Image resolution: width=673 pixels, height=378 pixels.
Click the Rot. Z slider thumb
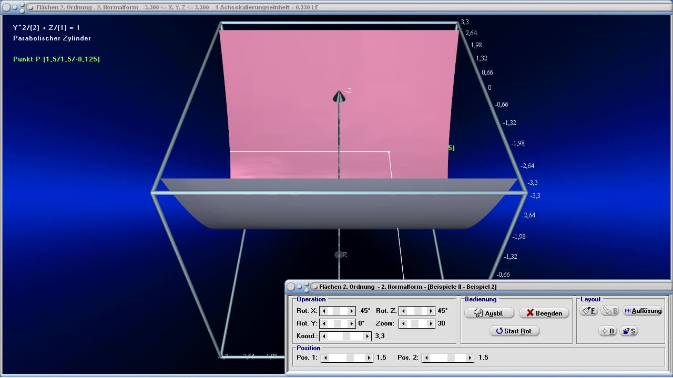(x=419, y=311)
